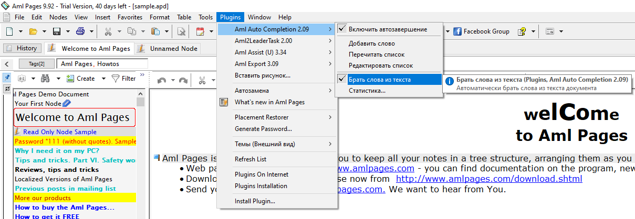Click the scissors icon in editor toolbar
This screenshot has height=219, width=635.
(x=202, y=80)
